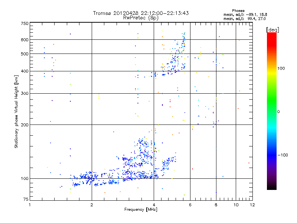Click the x-axis label '6'
Viewport: 297px width, 223px height.
tap(190, 205)
